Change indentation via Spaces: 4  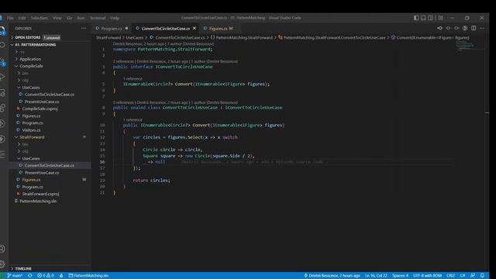click(400, 276)
